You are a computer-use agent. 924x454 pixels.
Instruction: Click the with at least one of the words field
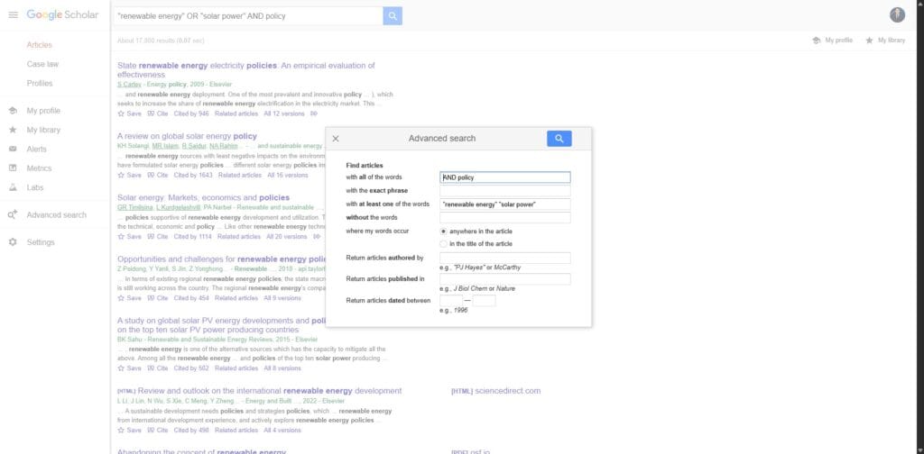[x=505, y=204]
